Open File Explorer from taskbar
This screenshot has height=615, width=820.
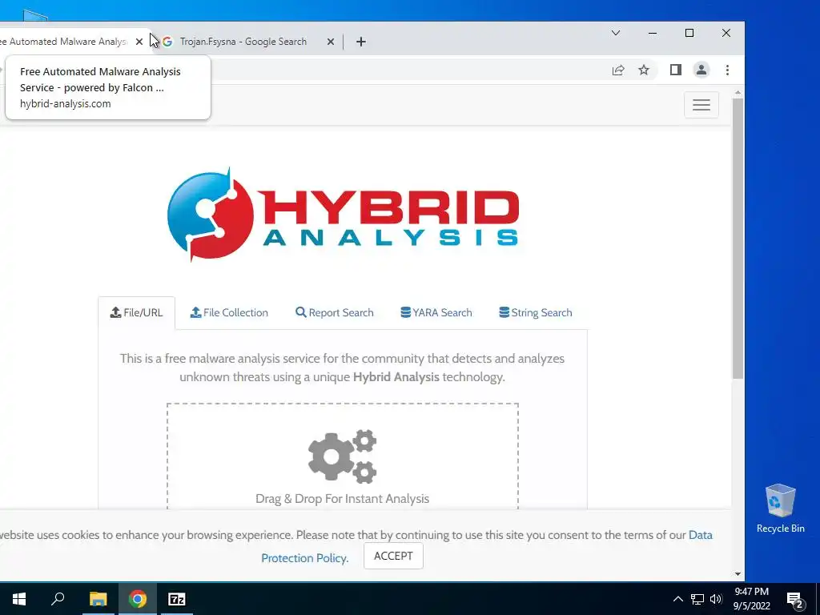[x=98, y=599]
